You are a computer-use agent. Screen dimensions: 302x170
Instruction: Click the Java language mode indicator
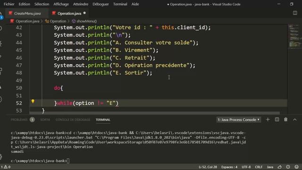click(x=270, y=167)
